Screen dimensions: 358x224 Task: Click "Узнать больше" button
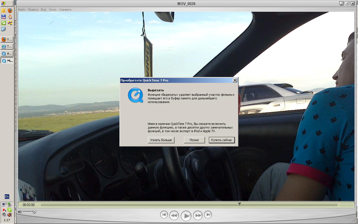tap(161, 140)
